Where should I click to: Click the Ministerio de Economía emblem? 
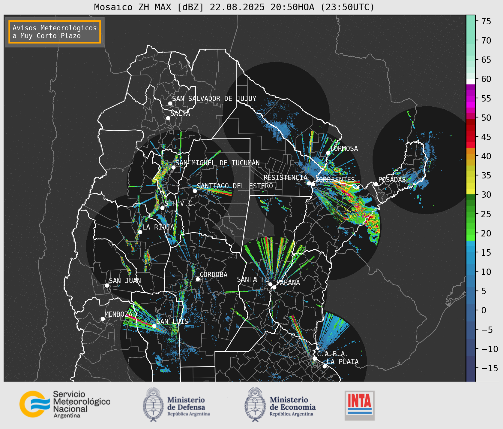[x=255, y=404]
